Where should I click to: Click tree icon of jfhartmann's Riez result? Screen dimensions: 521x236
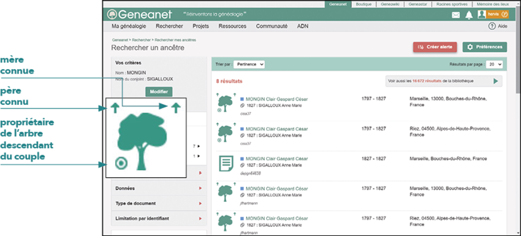[226, 223]
